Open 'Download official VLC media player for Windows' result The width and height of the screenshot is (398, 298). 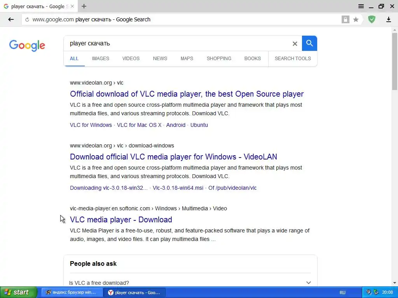tap(173, 157)
